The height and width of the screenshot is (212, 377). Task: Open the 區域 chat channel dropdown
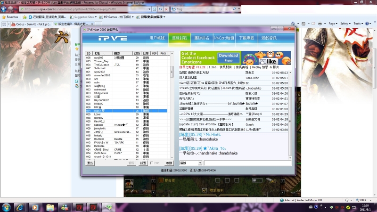199,163
